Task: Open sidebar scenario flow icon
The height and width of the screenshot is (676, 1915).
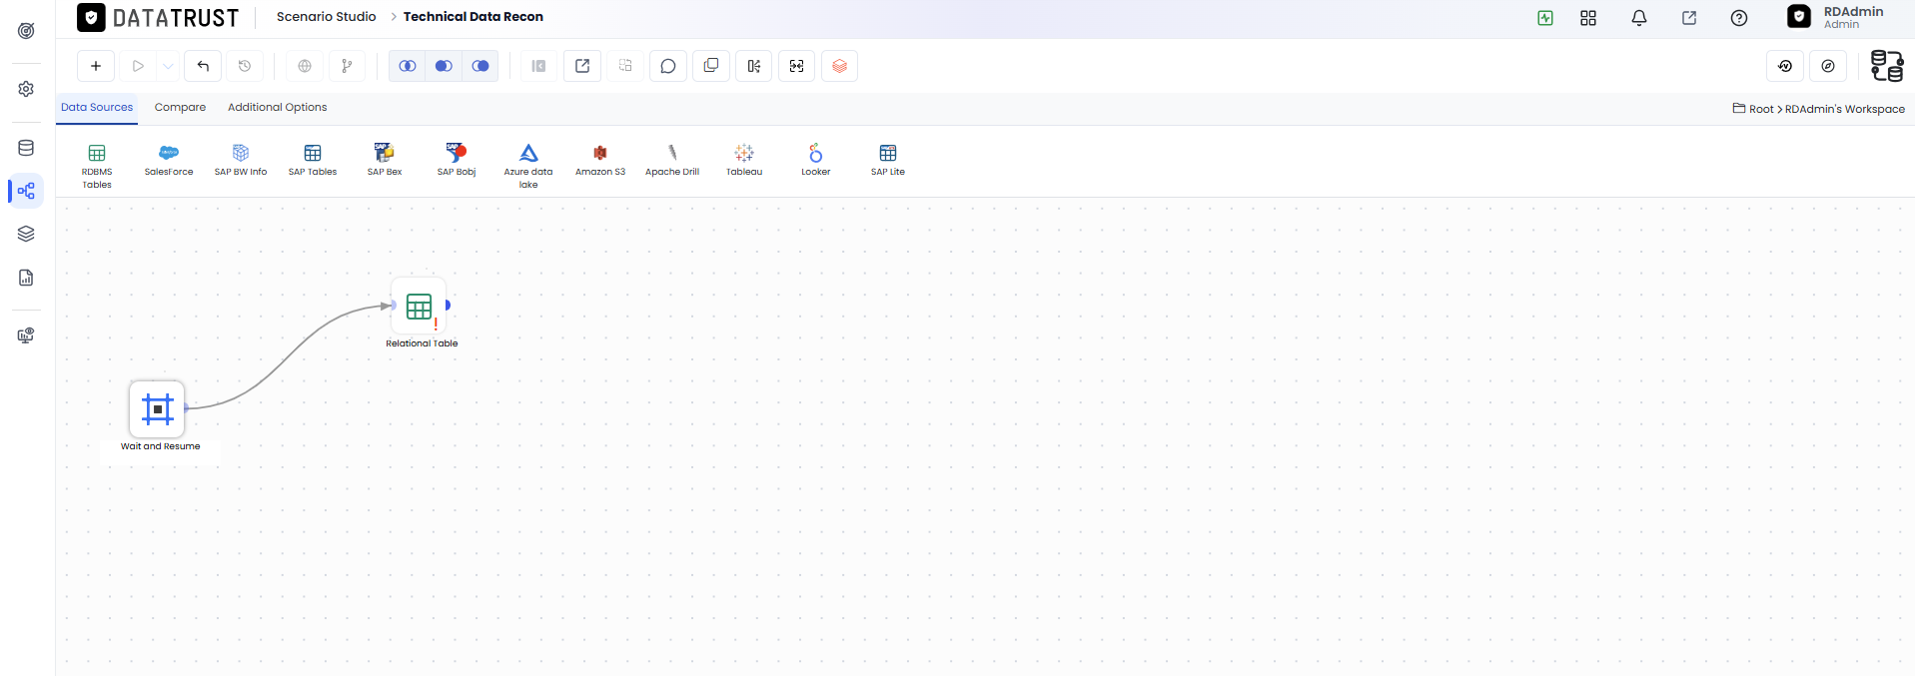Action: pos(26,191)
